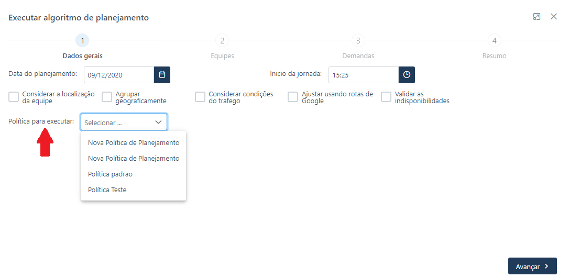569x278 pixels.
Task: Check Validar as indisponibilidades box
Action: coord(386,97)
